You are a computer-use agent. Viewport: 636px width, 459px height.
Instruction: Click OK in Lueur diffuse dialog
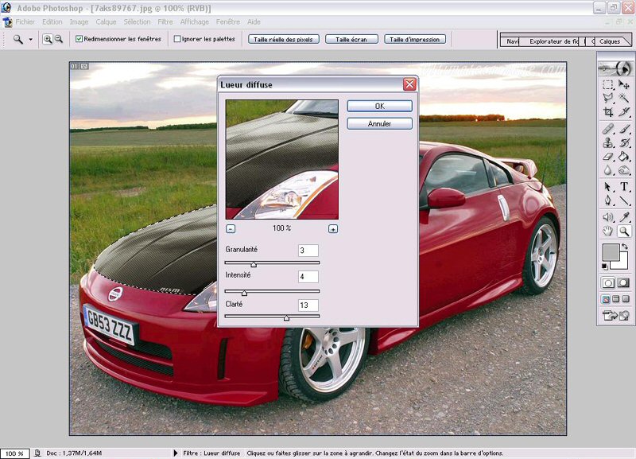tap(380, 106)
